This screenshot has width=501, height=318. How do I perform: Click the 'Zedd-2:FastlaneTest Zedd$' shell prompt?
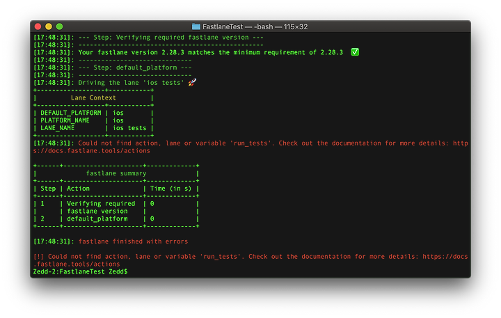tap(80, 271)
